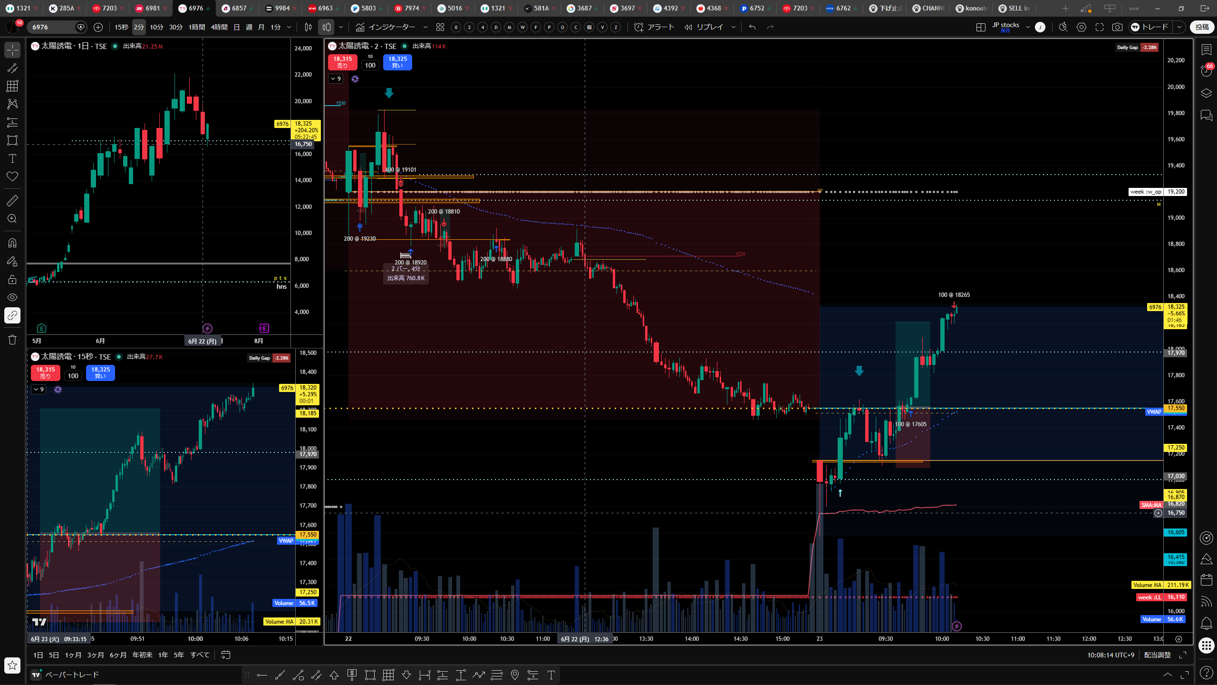Activate the zoom in tool

[12, 218]
